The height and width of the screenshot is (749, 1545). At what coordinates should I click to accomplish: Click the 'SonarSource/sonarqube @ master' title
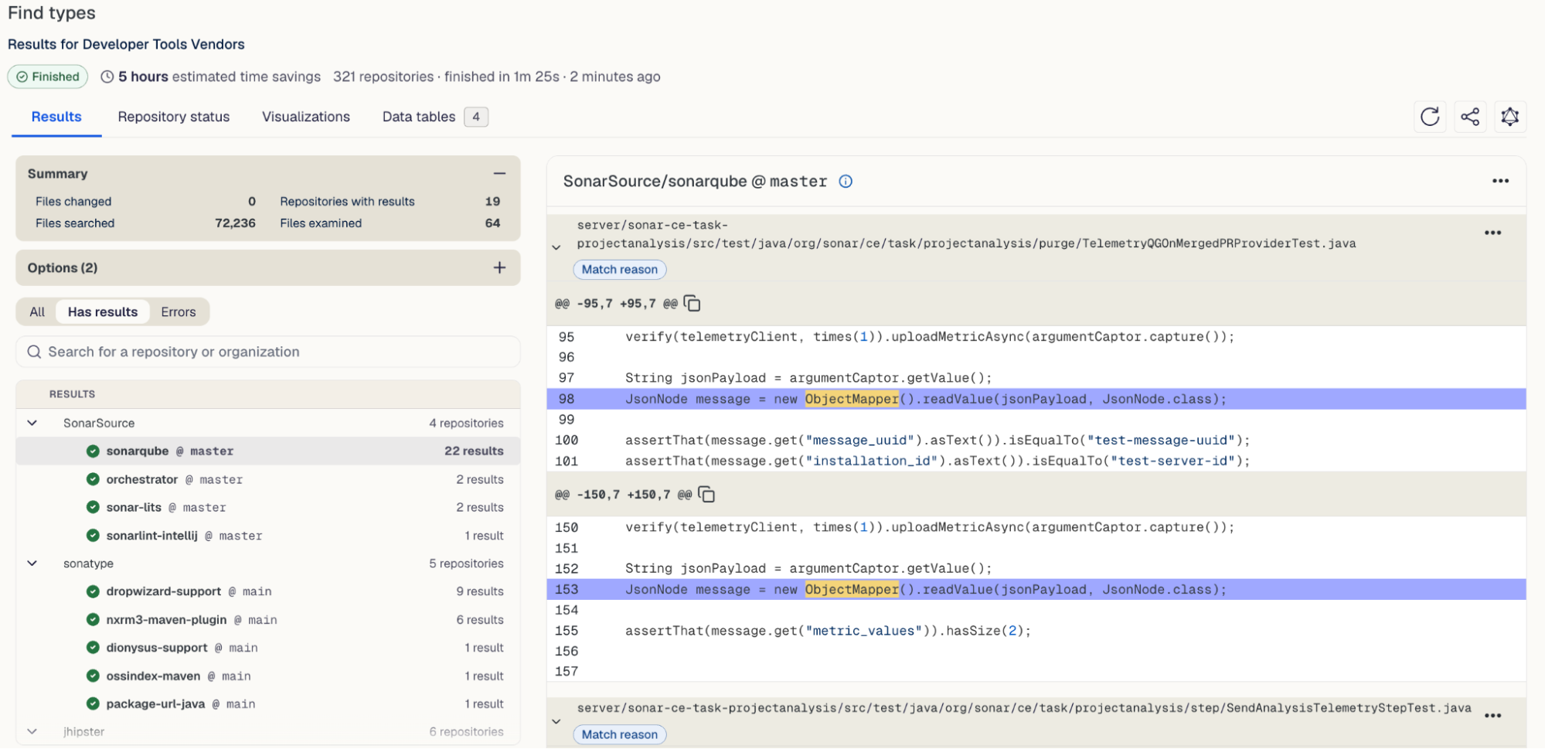point(695,182)
